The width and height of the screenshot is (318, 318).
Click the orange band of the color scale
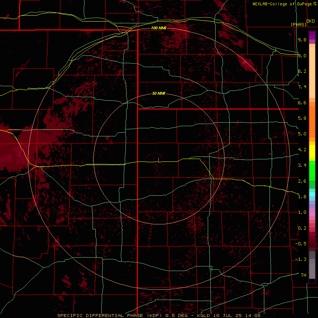[x=312, y=122]
